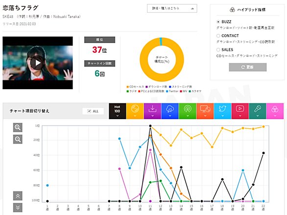Image resolution: width=287 pixels, height=215 pixels.
Task: Click the 順位 rank header label
Action: point(99,40)
